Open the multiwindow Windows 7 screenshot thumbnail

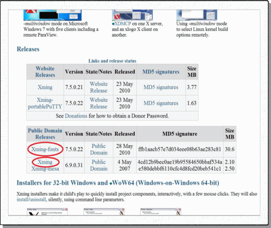click(53, 15)
